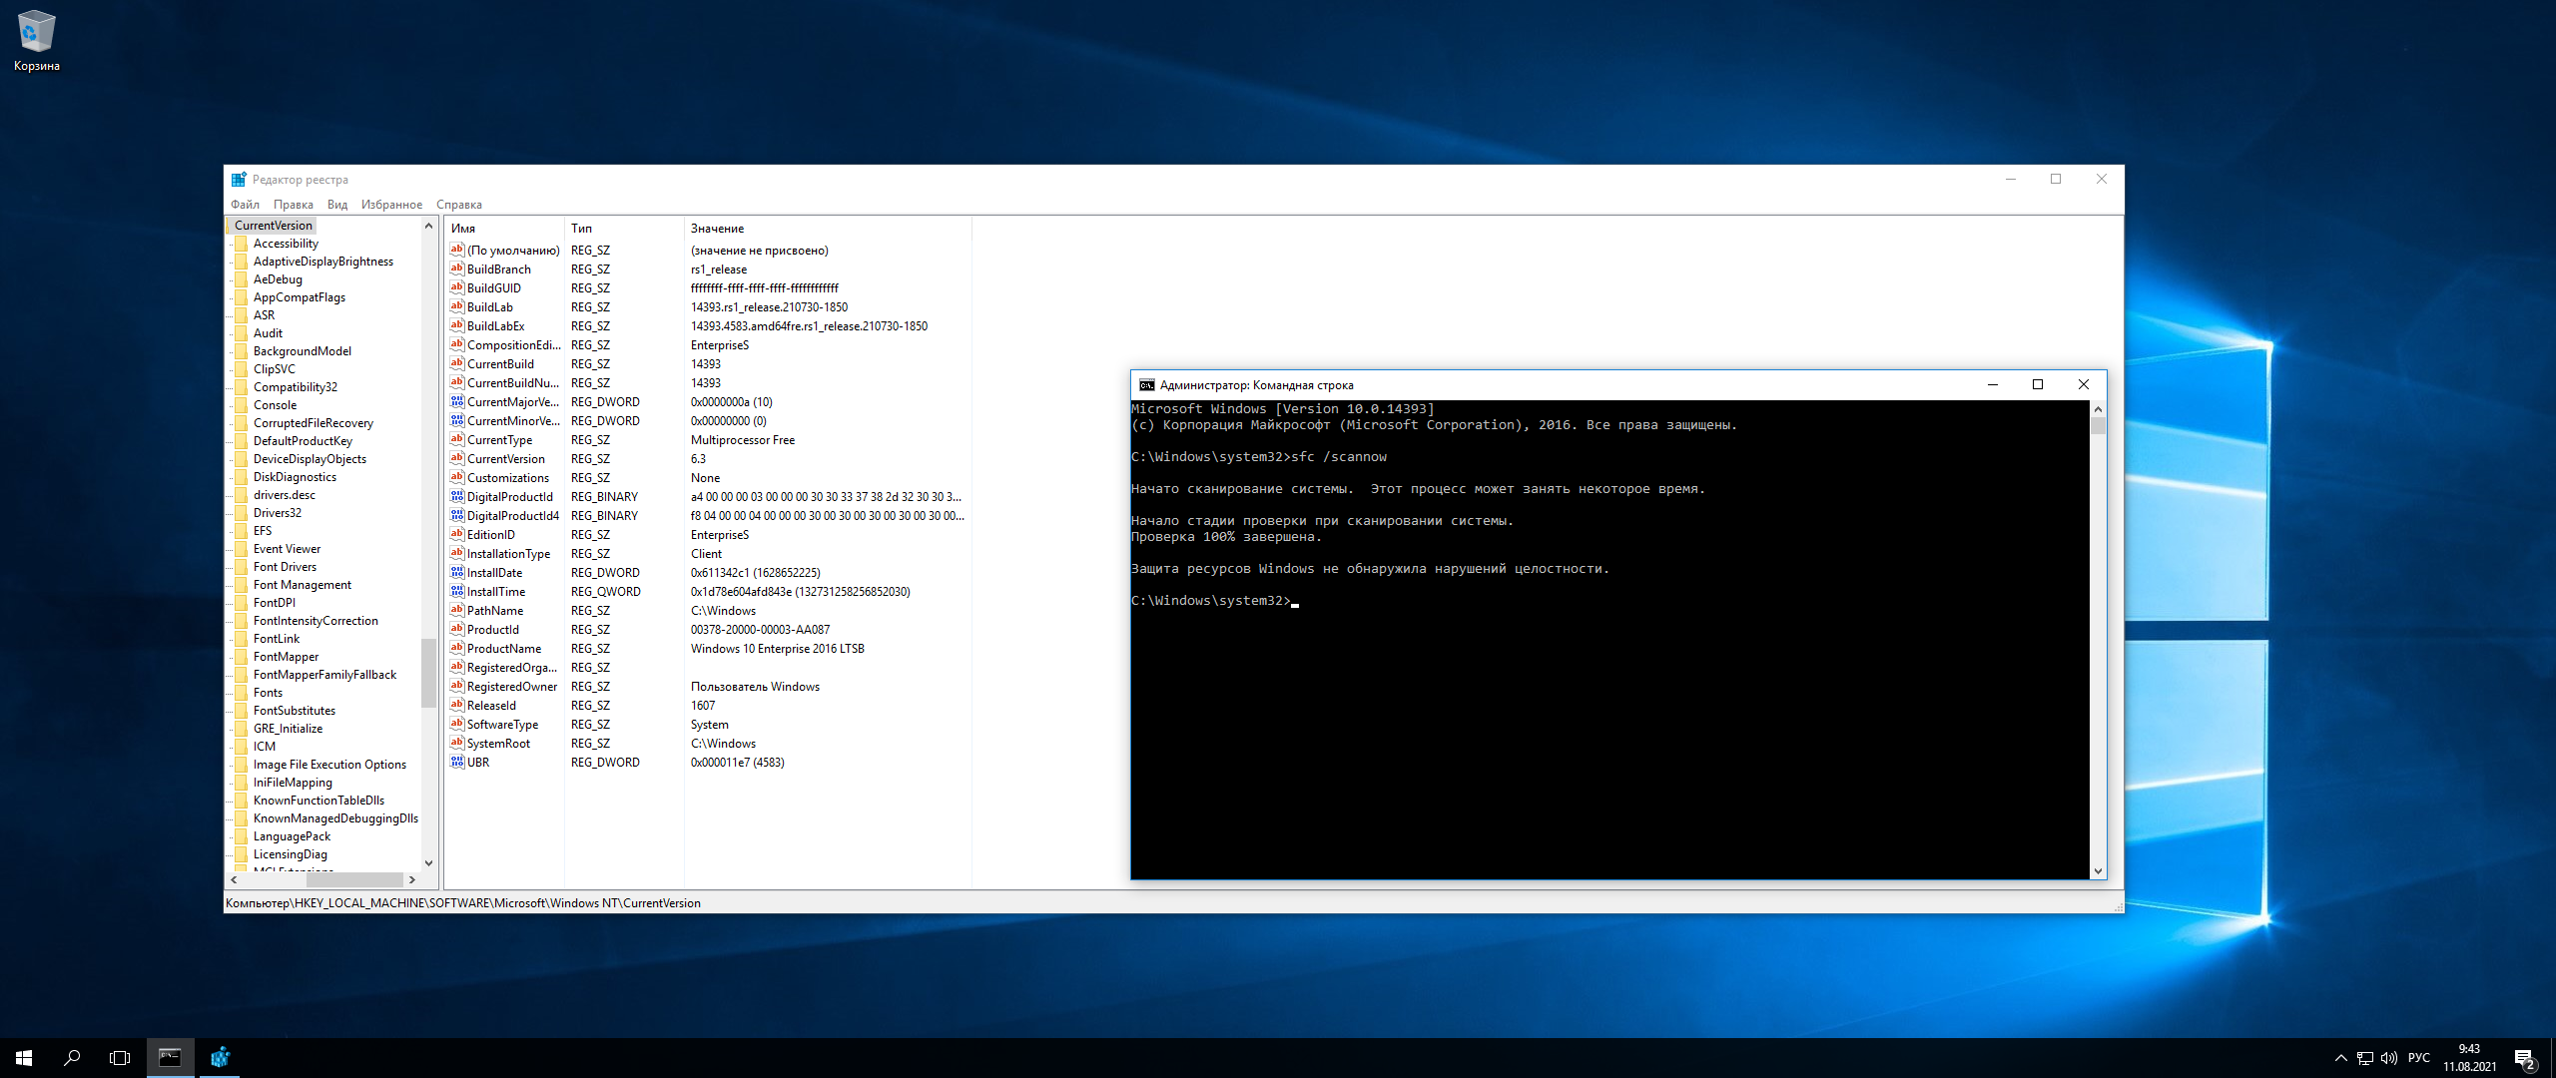Select Image File Execution Options key
This screenshot has width=2556, height=1078.
pyautogui.click(x=329, y=765)
